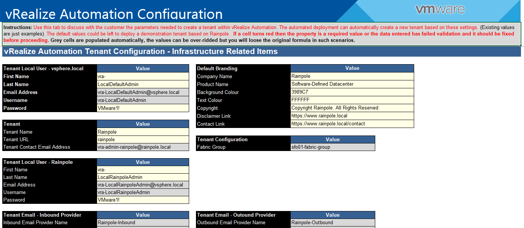Viewport: 524px width, 228px height.
Task: Select Value header of Default Branding table
Action: pos(352,68)
